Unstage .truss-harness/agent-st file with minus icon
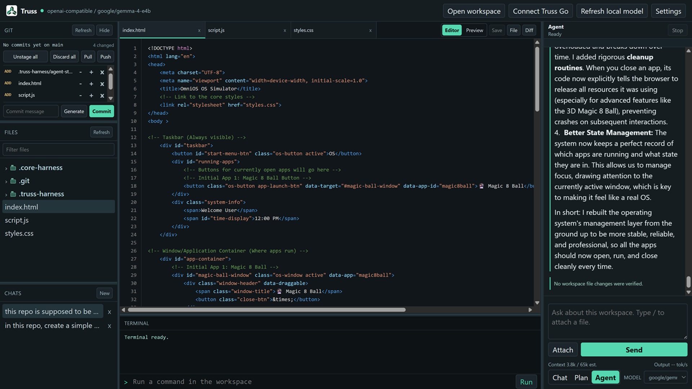The height and width of the screenshot is (389, 692). tap(80, 72)
